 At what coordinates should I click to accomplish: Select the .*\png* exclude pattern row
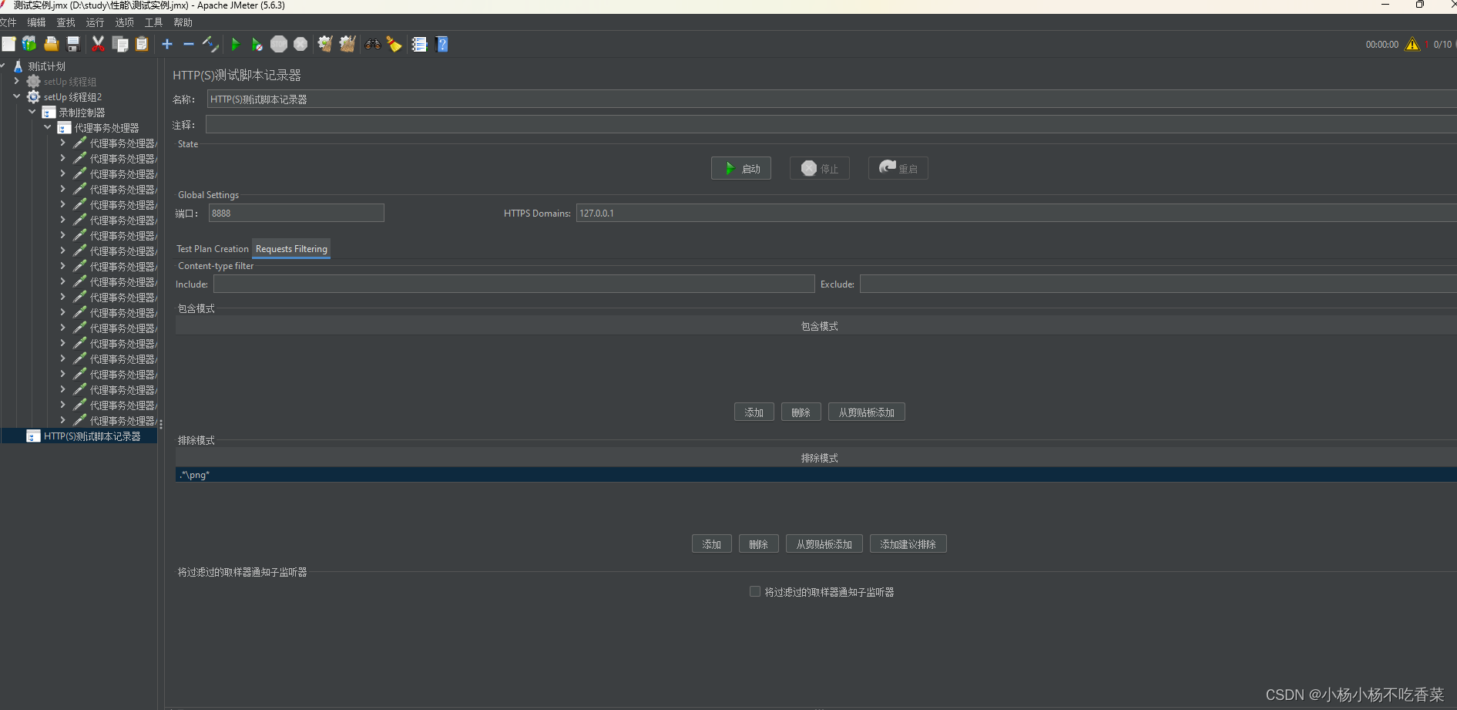point(816,475)
